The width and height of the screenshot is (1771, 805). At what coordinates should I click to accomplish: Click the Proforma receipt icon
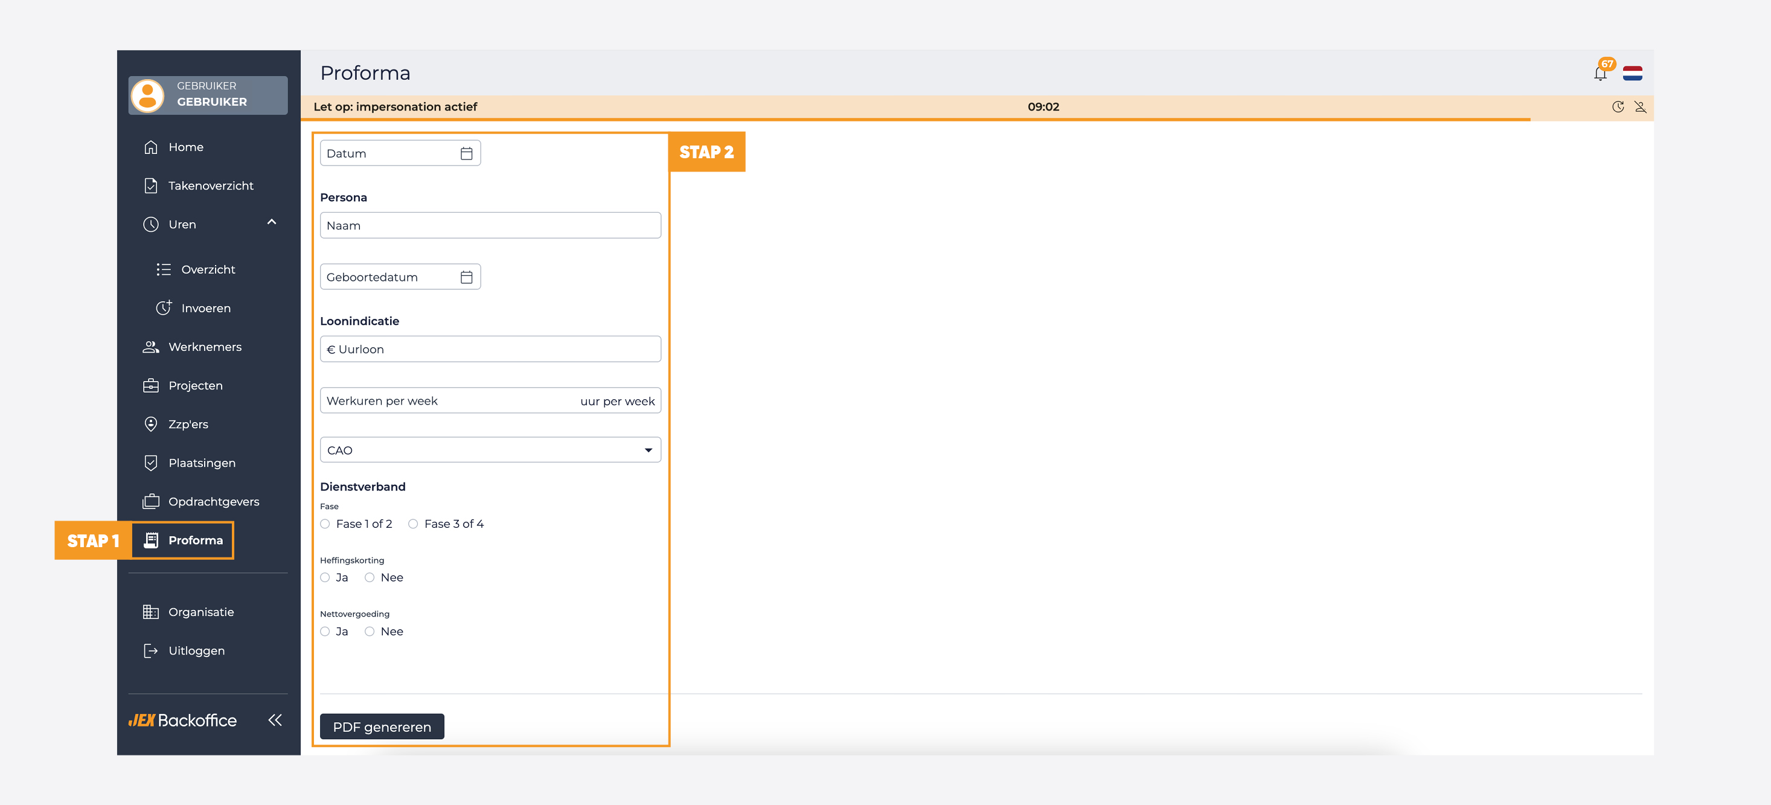click(150, 540)
